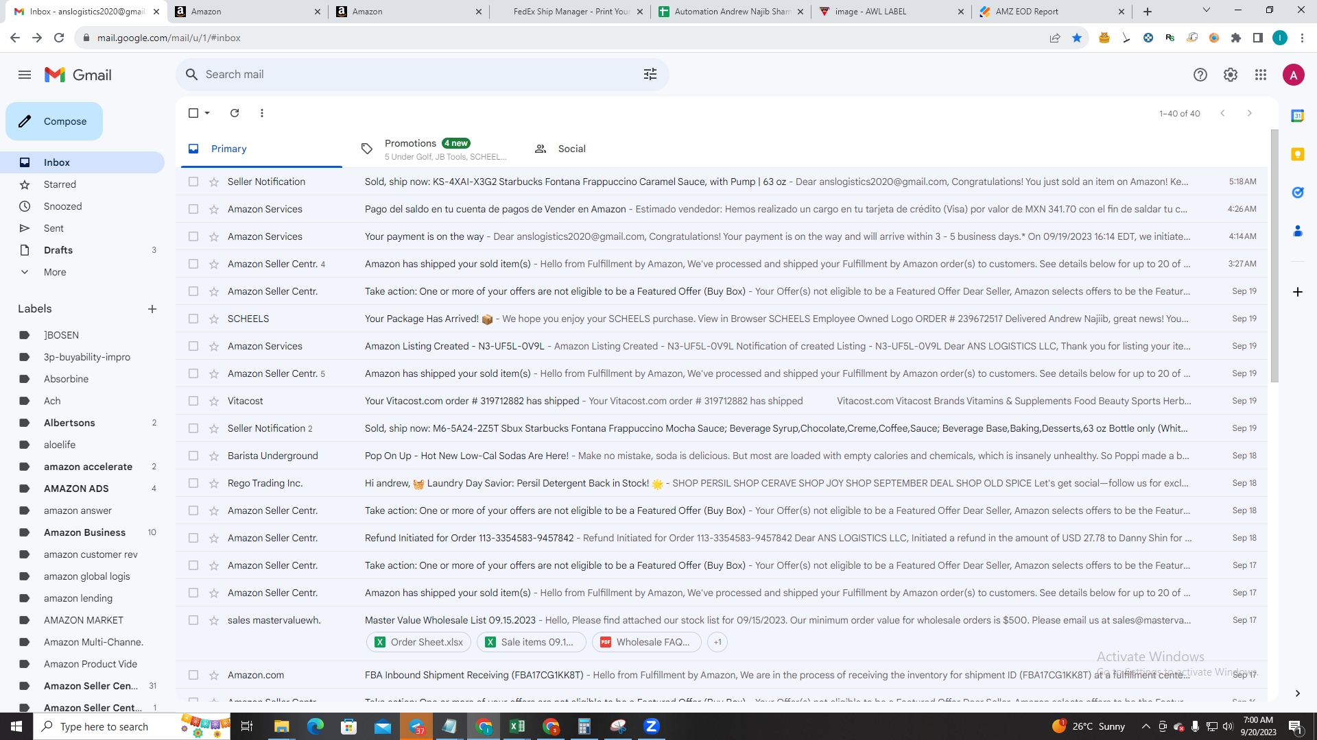Open the Google Account avatar
This screenshot has width=1317, height=740.
pos(1294,75)
